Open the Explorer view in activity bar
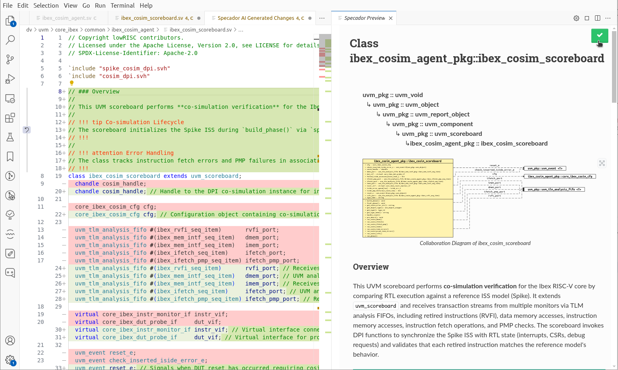618x370 pixels. coord(10,21)
